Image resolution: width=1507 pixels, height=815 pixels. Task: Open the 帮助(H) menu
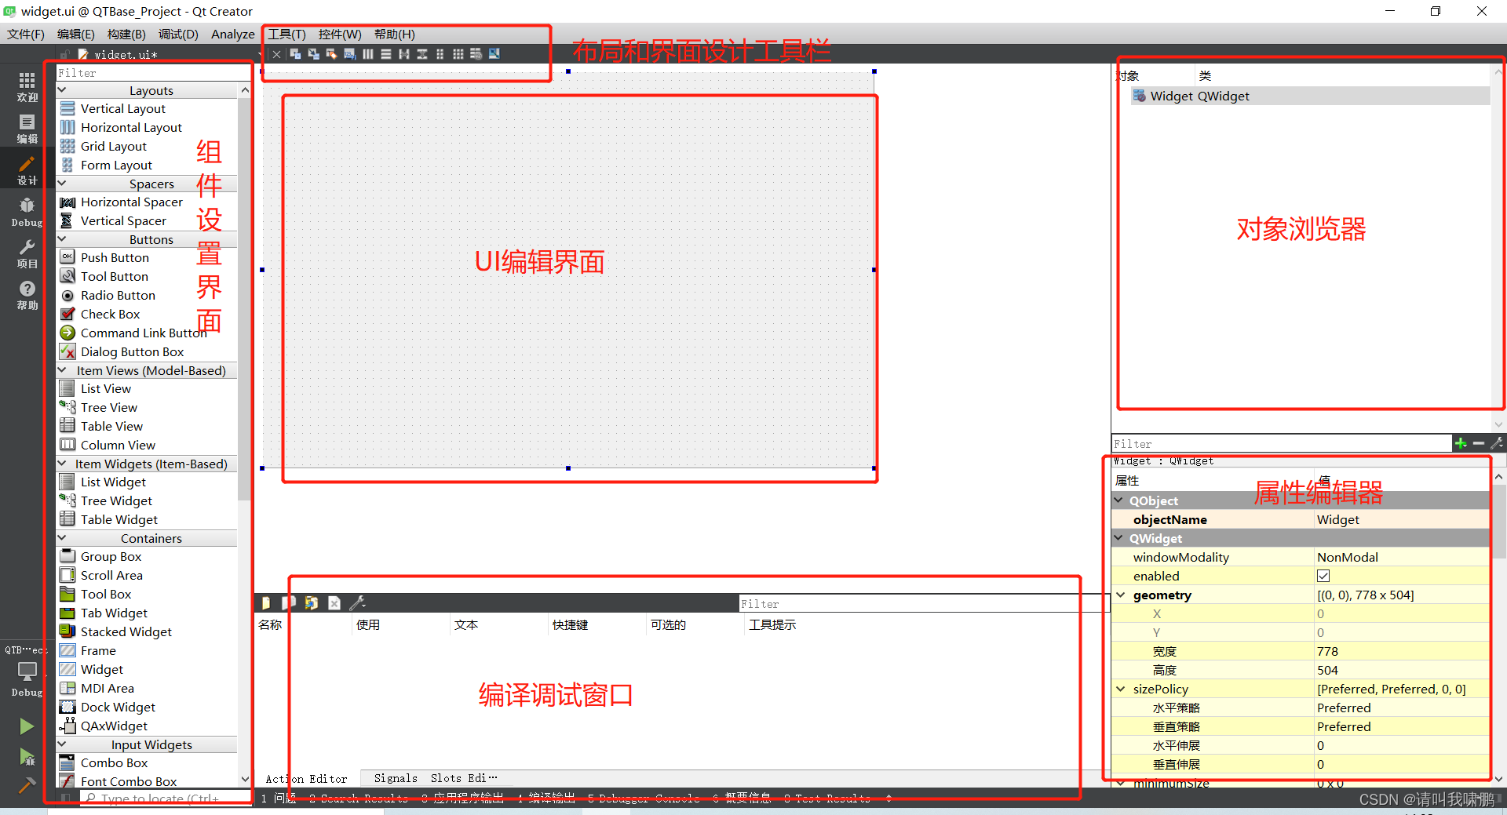click(394, 35)
